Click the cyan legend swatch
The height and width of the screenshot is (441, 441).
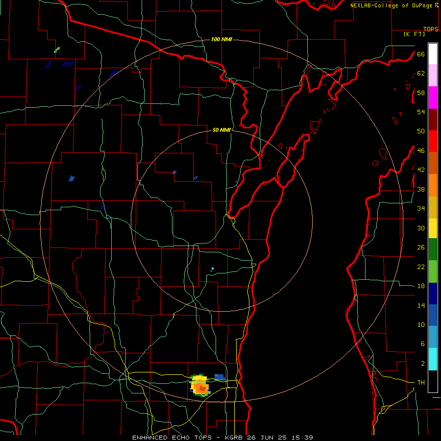(433, 359)
